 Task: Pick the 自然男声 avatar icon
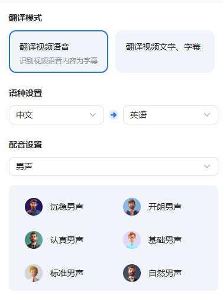[132, 273]
